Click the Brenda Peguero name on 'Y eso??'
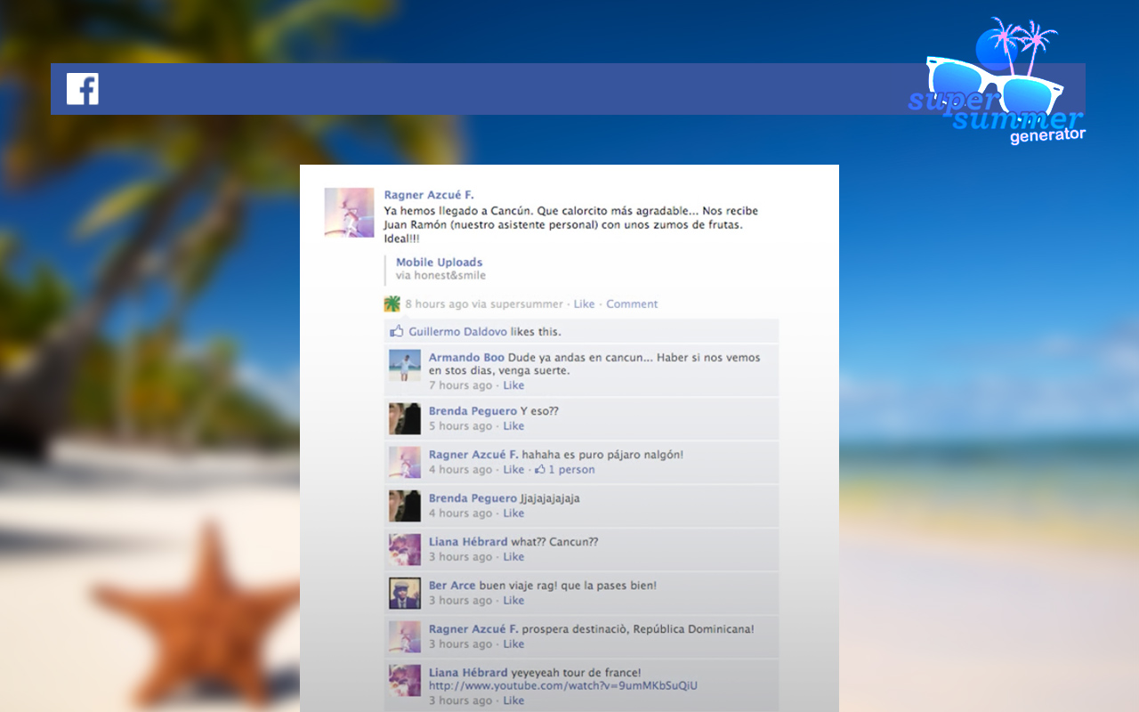The height and width of the screenshot is (712, 1139). tap(473, 411)
